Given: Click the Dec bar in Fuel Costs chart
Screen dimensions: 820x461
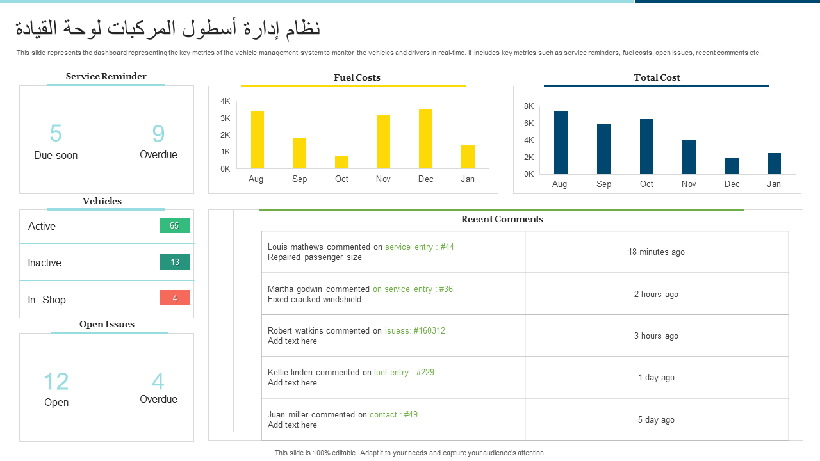Looking at the screenshot, I should click(425, 139).
